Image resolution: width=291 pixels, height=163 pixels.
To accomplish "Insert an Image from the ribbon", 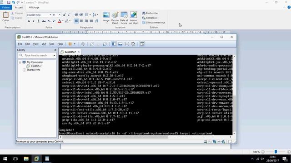I will coord(106,18).
